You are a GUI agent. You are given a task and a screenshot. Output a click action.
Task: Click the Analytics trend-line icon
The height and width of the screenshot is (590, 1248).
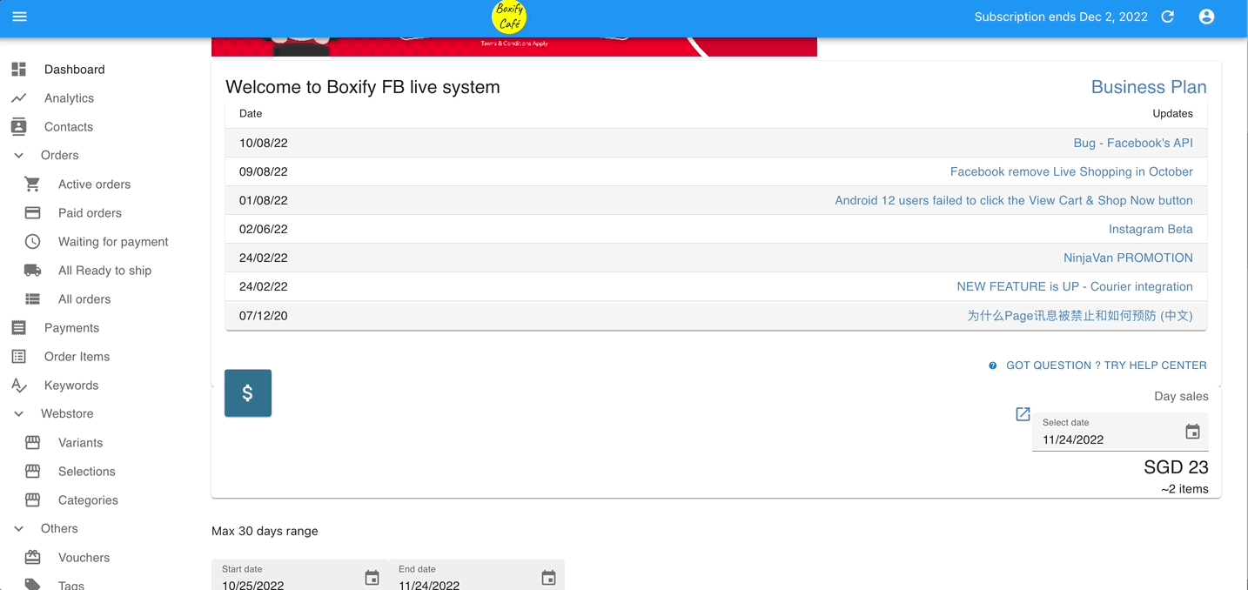point(19,98)
